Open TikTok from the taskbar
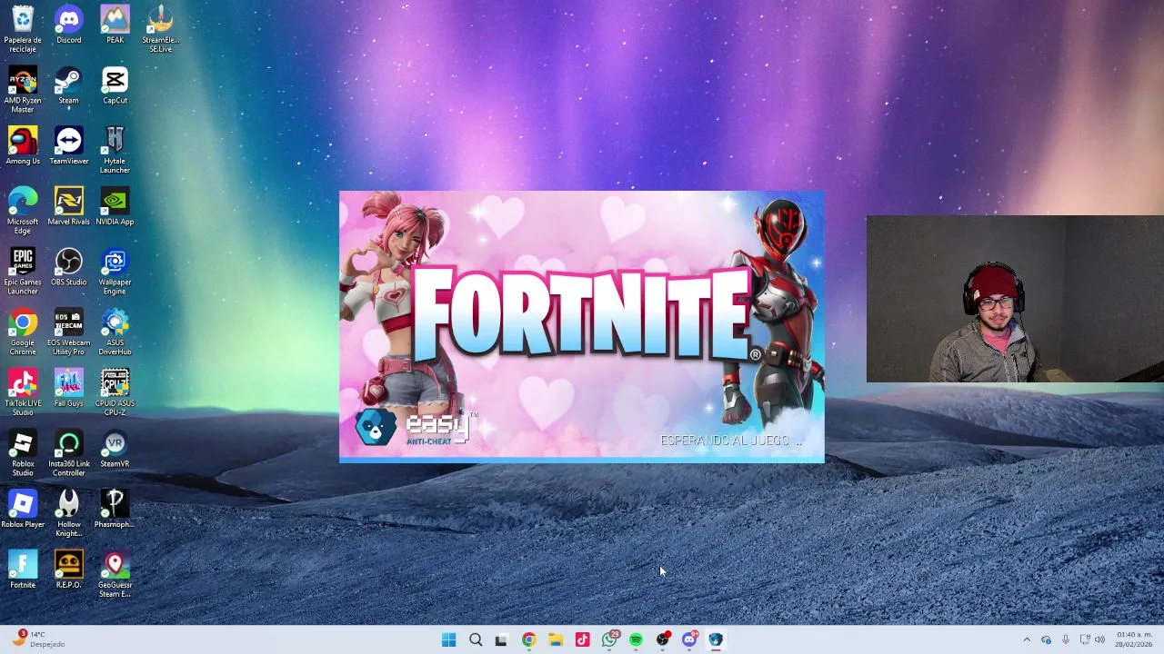The height and width of the screenshot is (654, 1164). tap(582, 639)
